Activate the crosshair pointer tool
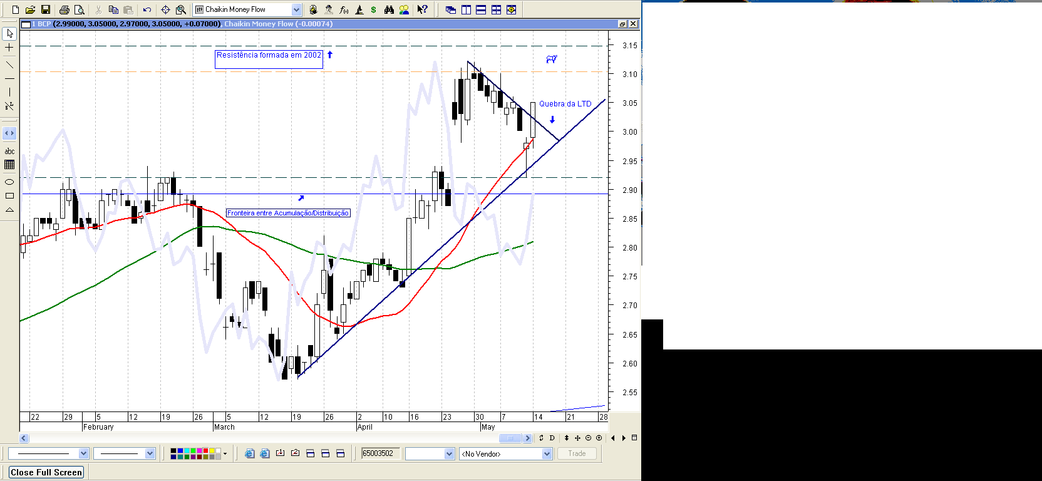Image resolution: width=1042 pixels, height=481 pixels. coord(165,9)
